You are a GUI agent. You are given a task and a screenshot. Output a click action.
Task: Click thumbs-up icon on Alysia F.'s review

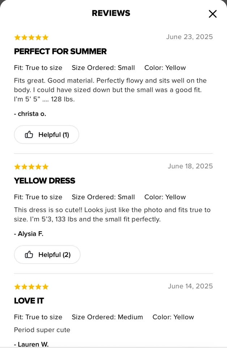click(x=29, y=255)
